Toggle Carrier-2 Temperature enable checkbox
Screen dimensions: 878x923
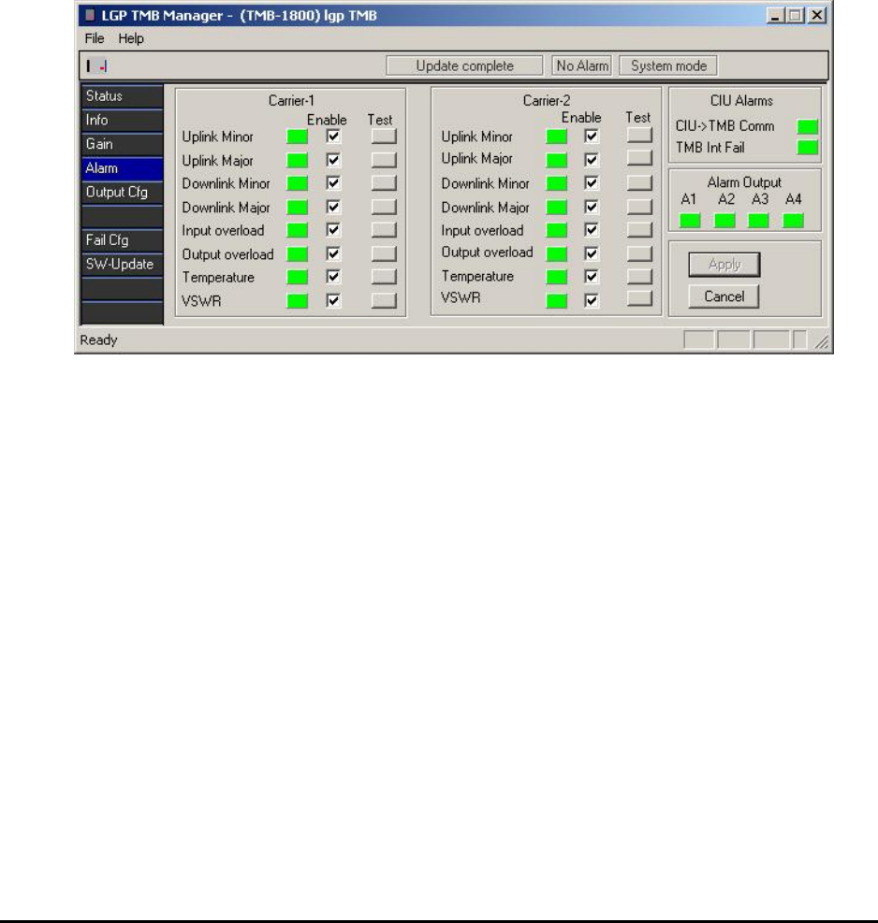click(591, 277)
